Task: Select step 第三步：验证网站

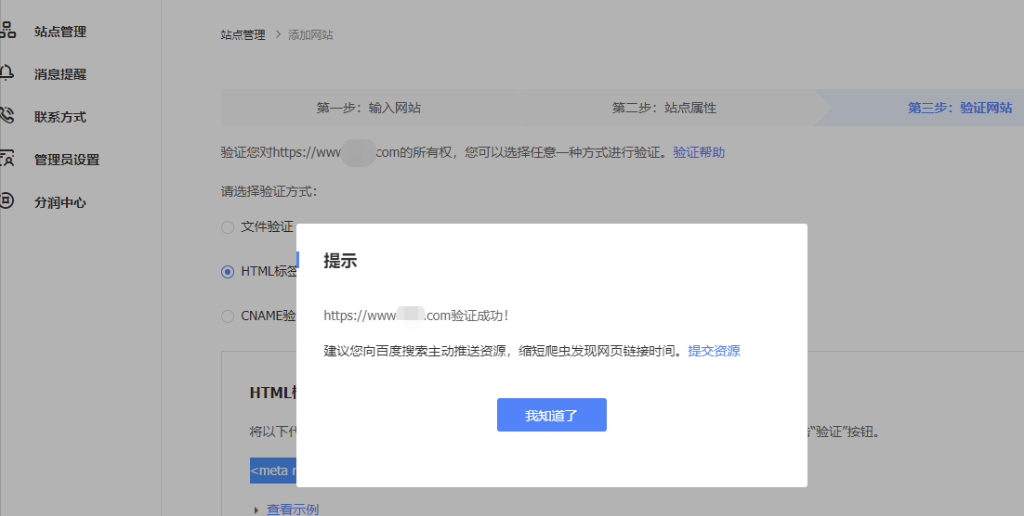Action: tap(959, 108)
